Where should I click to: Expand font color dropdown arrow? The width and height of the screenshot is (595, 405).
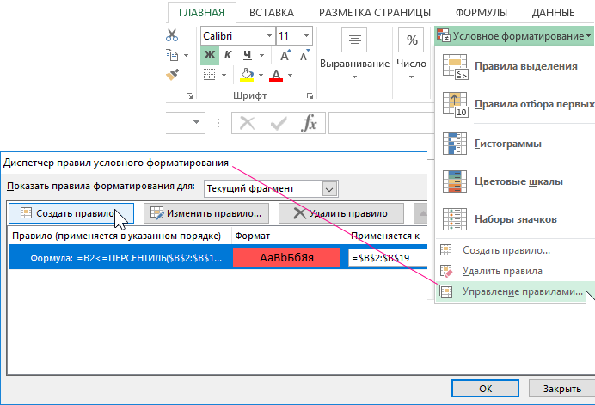pos(290,75)
